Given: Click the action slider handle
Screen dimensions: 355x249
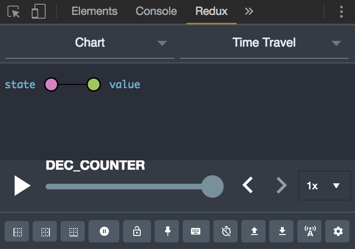Looking at the screenshot, I should [212, 187].
